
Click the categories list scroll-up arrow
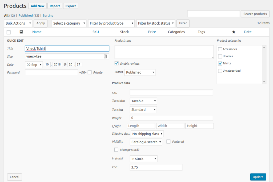click(264, 48)
